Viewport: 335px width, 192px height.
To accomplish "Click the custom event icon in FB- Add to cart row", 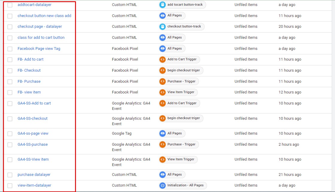I will click(163, 59).
